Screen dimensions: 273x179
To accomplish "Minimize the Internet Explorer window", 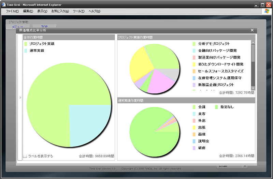I will (256, 5).
